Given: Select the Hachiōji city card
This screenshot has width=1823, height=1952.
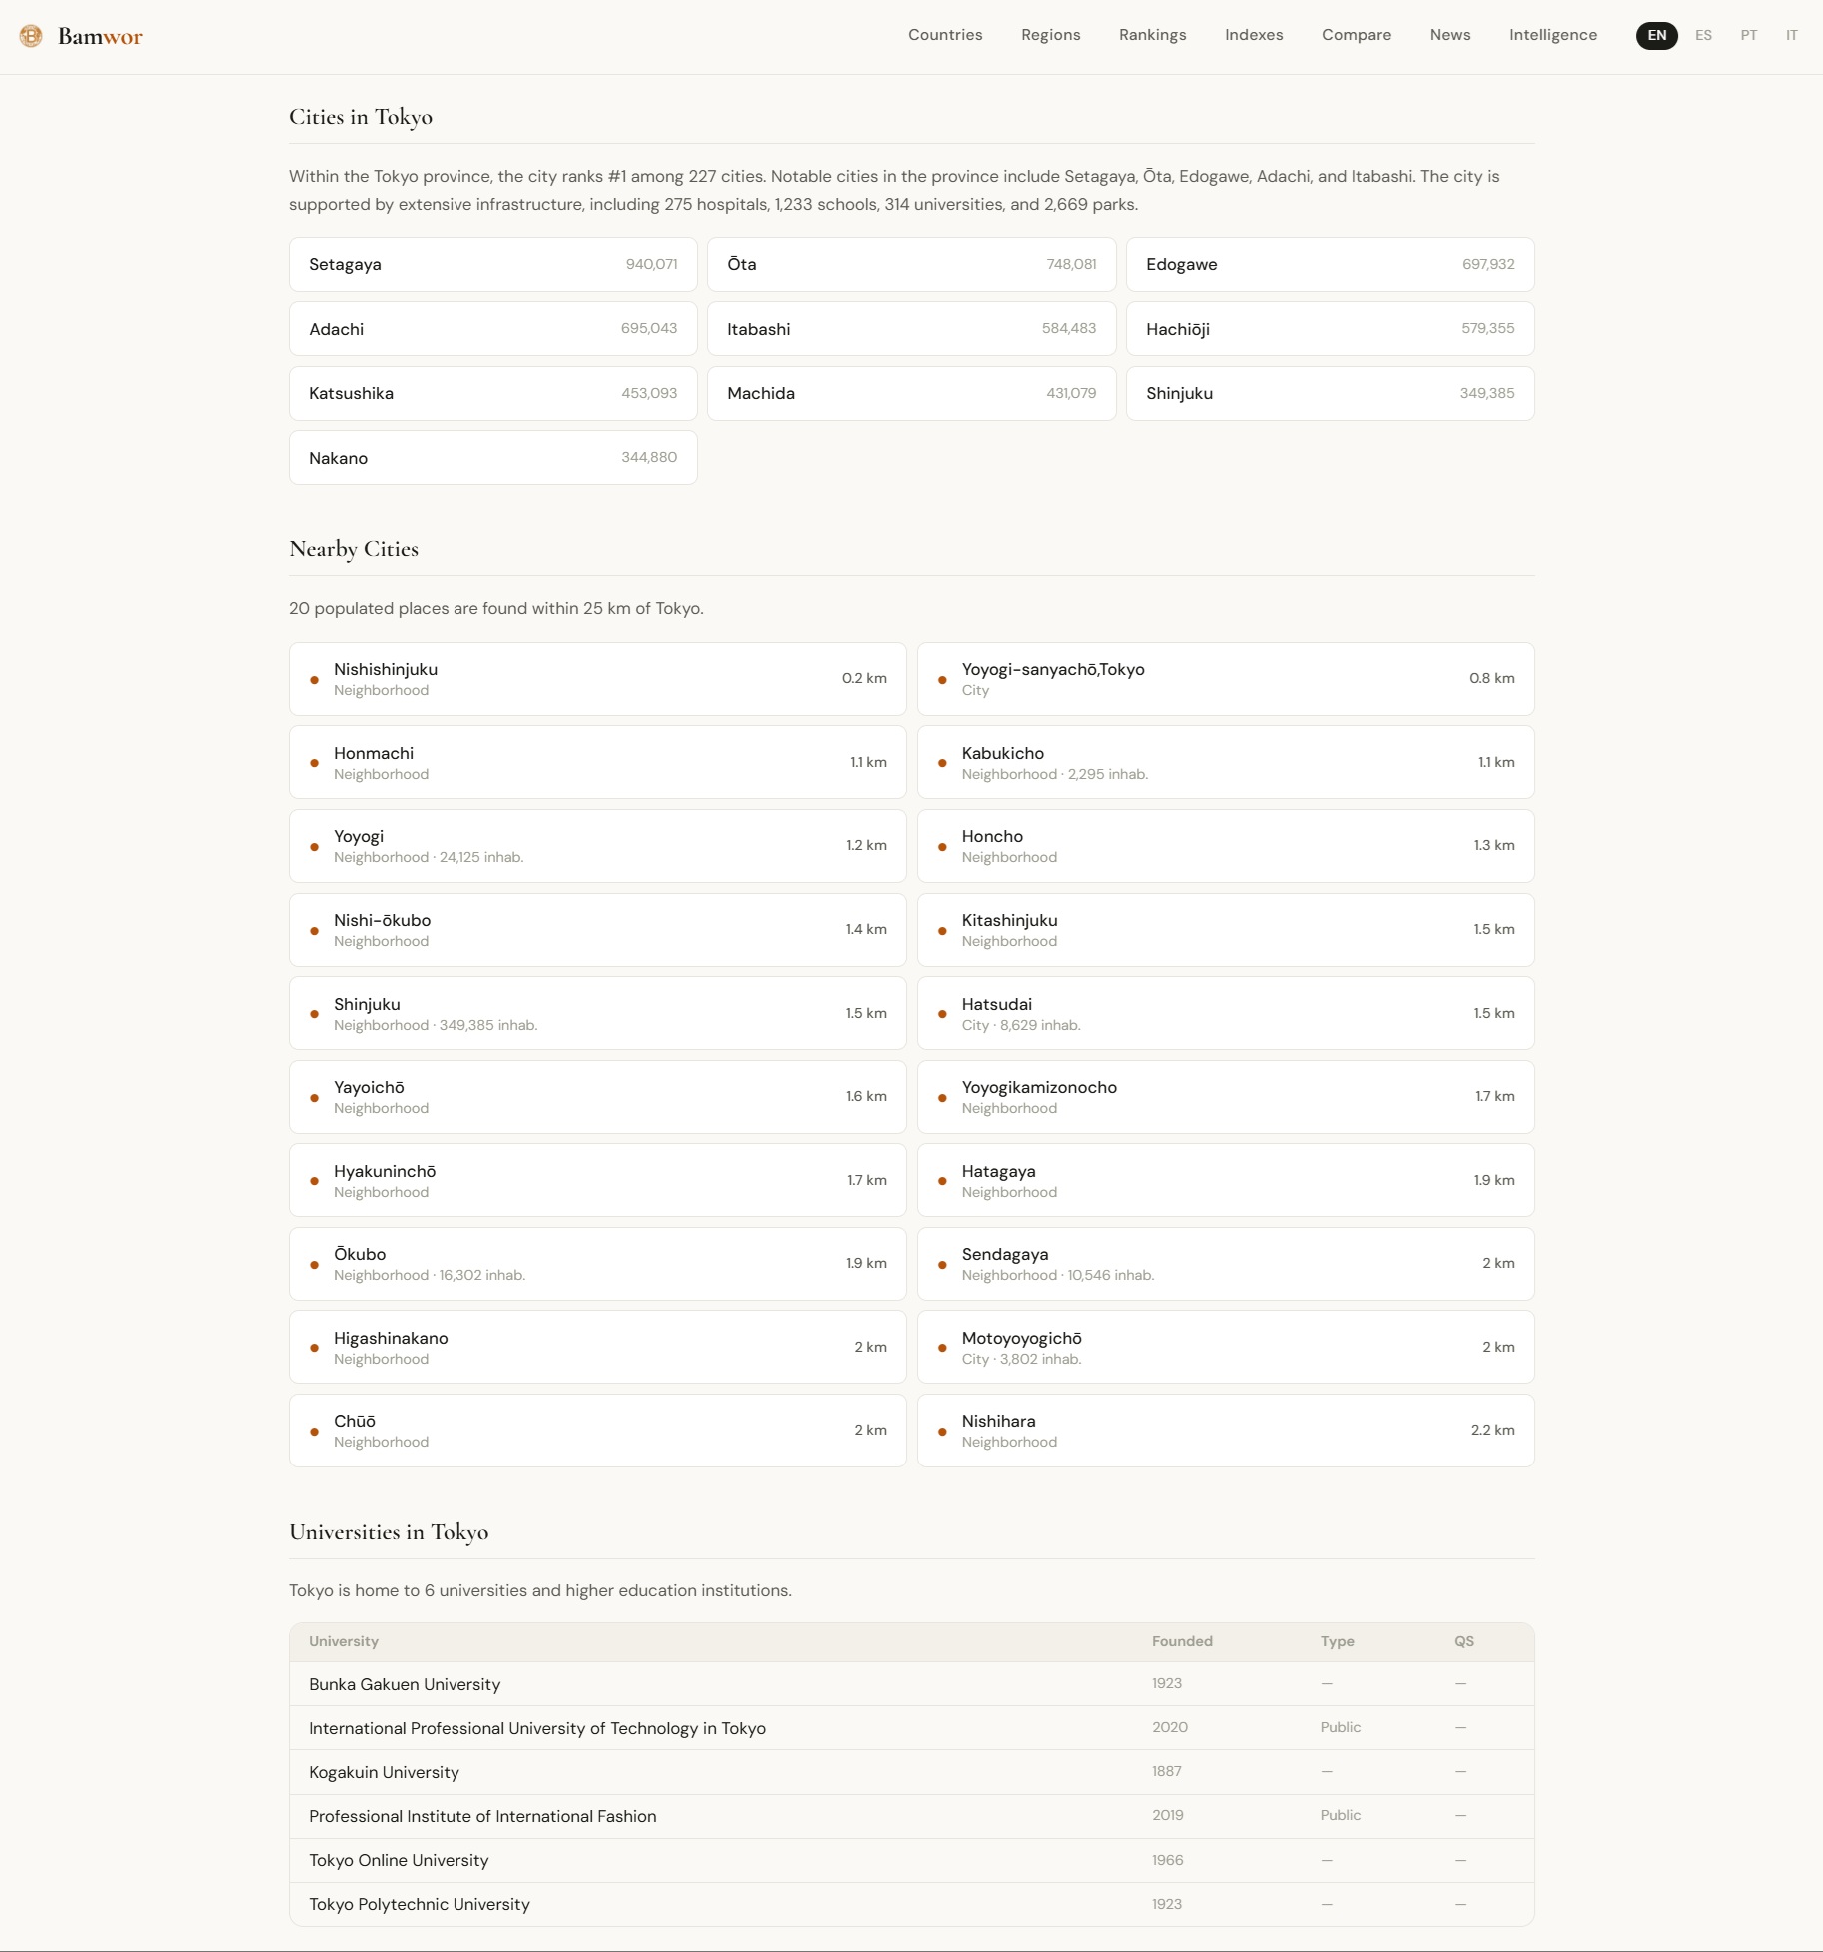Looking at the screenshot, I should point(1330,328).
